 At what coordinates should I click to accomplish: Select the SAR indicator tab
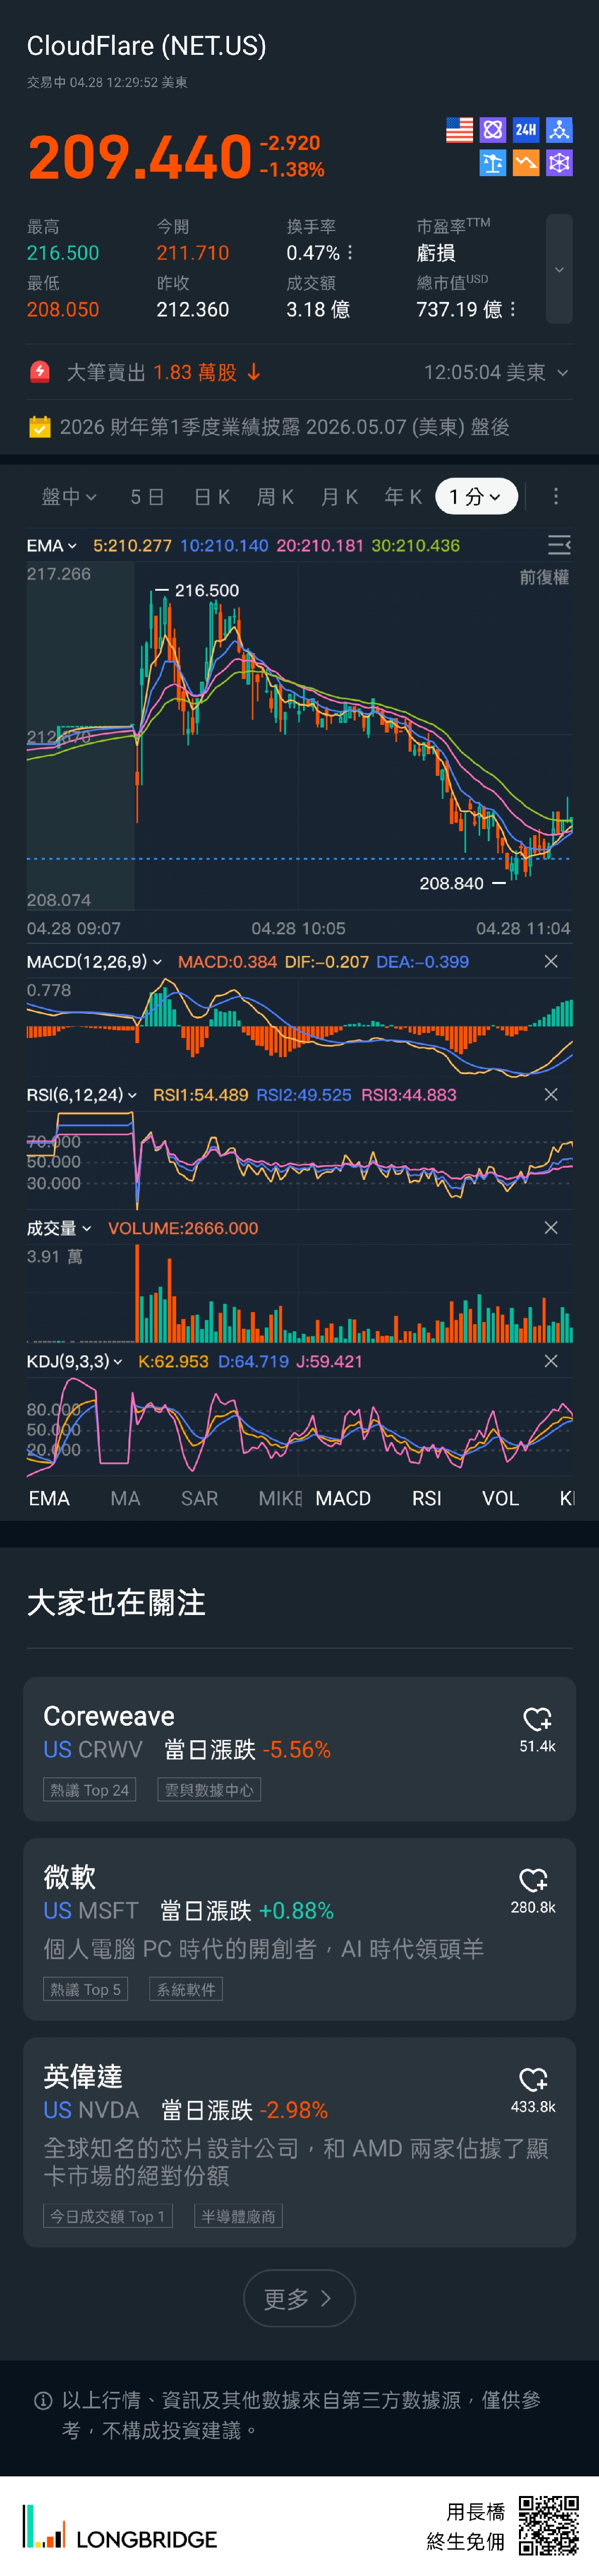tap(199, 1499)
